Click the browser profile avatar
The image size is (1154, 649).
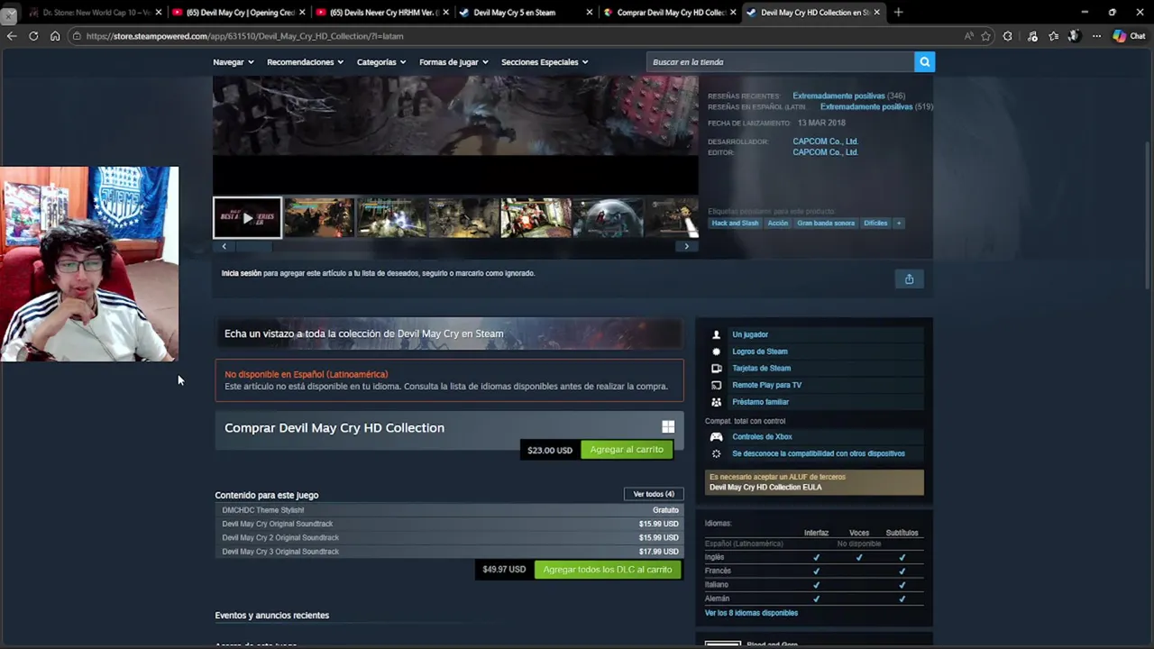tap(1074, 36)
